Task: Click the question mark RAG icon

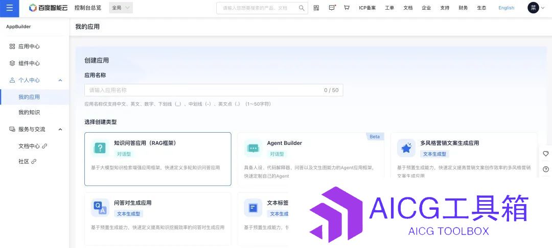Action: tap(100, 148)
